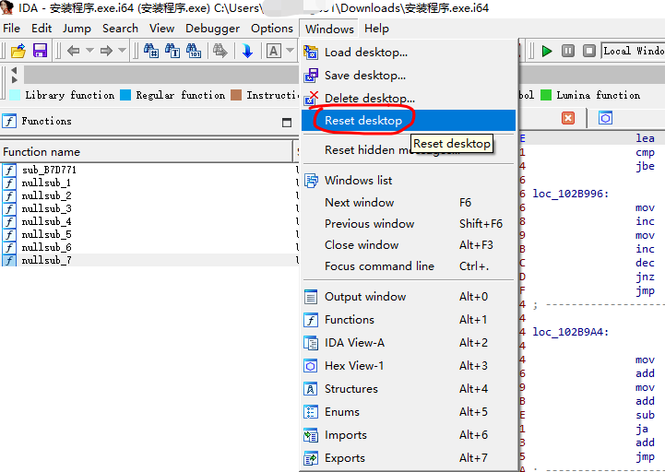665x472 pixels.
Task: Select function nullsub_2 in list
Action: click(x=46, y=196)
